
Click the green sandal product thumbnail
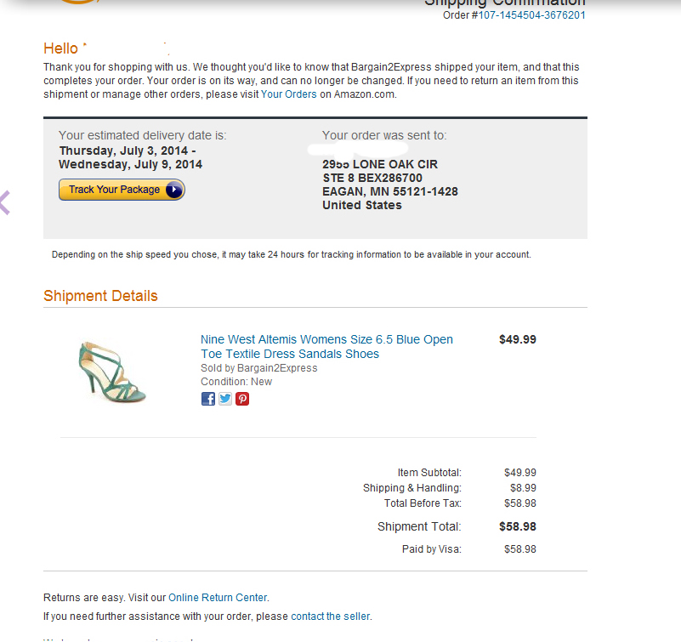(x=111, y=371)
